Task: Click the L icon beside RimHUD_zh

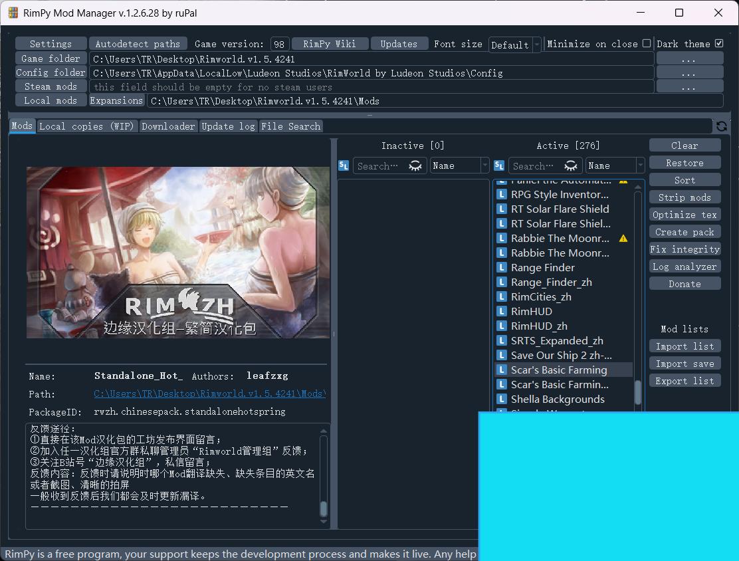Action: (502, 326)
